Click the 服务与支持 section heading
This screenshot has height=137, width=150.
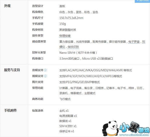12,70
